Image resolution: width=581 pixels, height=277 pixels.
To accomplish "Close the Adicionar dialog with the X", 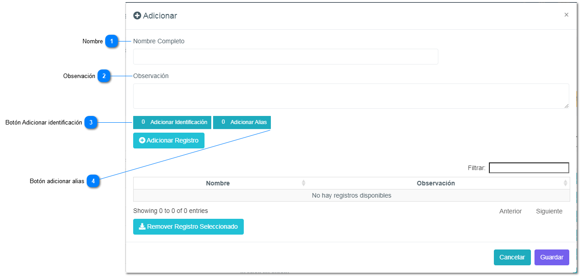I will 566,15.
